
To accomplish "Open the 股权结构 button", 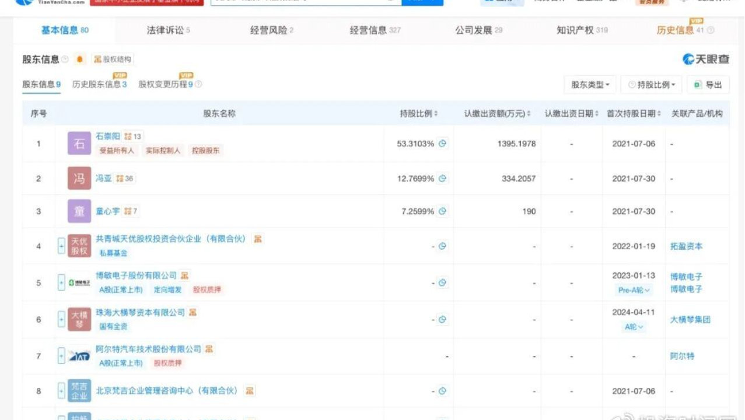I will pyautogui.click(x=113, y=60).
